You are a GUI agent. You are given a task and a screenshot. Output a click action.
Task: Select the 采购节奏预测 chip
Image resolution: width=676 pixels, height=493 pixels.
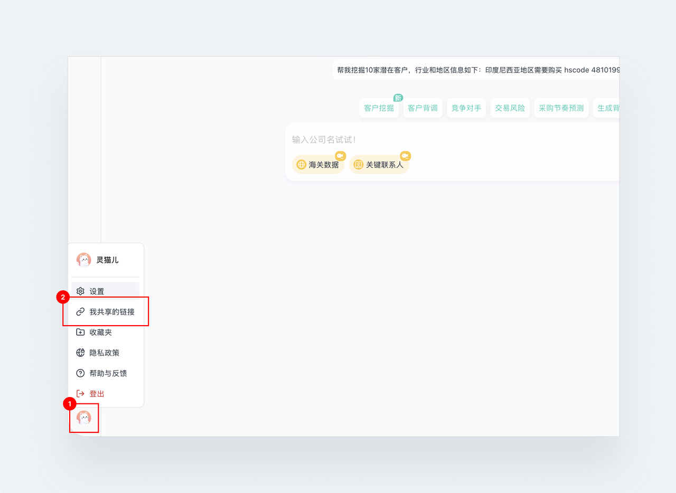[561, 108]
